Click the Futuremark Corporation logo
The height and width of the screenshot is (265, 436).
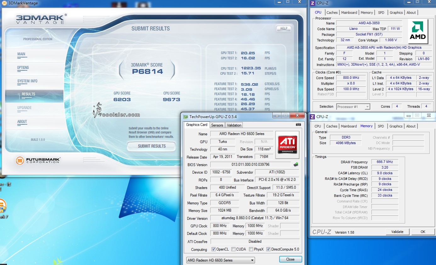click(38, 161)
